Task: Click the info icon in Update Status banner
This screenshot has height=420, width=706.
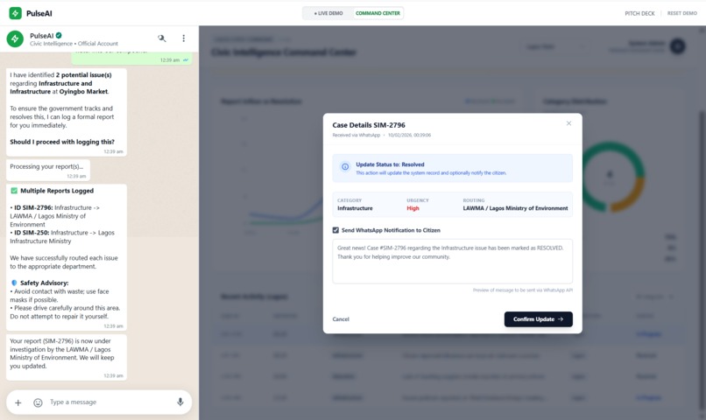Action: (x=345, y=167)
